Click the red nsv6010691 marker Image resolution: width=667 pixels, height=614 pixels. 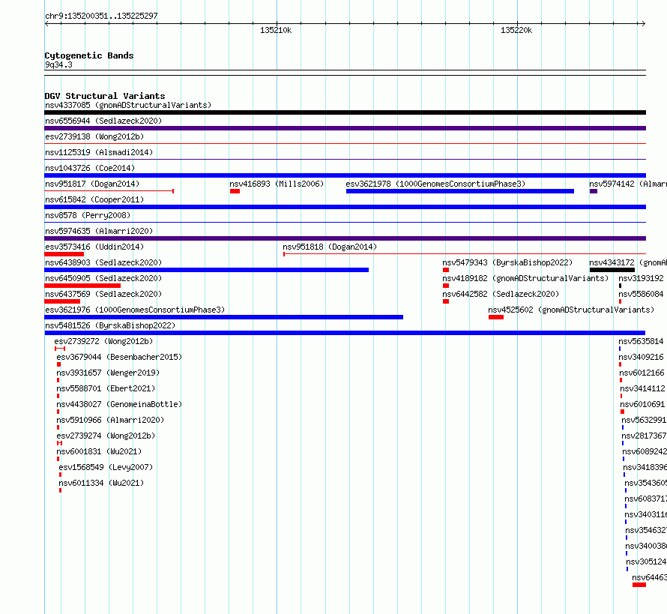click(x=622, y=412)
